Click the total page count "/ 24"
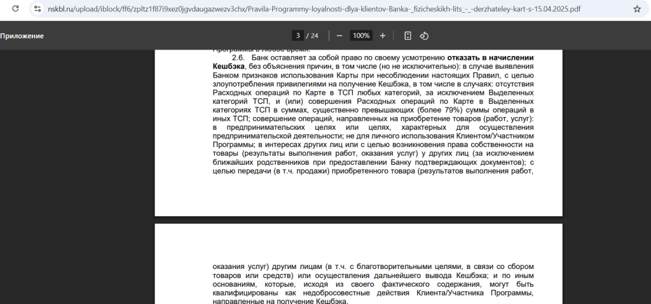Screen dimensions: 651x304 pos(312,36)
